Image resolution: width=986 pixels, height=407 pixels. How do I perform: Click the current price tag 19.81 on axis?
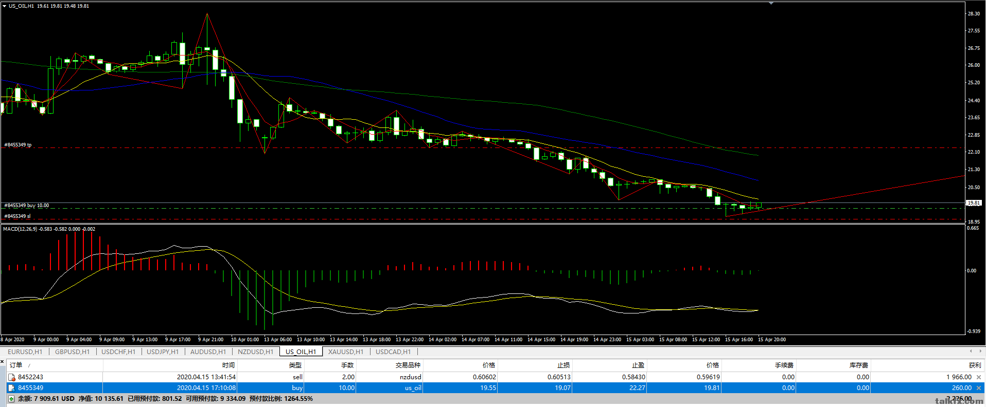coord(974,203)
